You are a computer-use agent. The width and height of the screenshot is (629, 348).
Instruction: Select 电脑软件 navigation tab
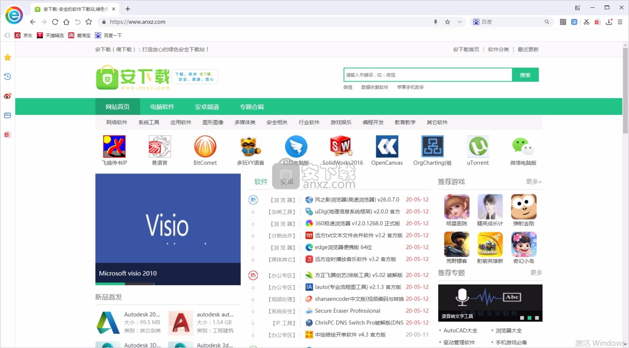click(162, 107)
